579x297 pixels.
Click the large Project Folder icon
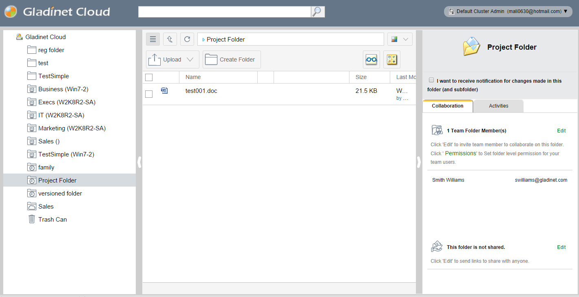(x=472, y=46)
